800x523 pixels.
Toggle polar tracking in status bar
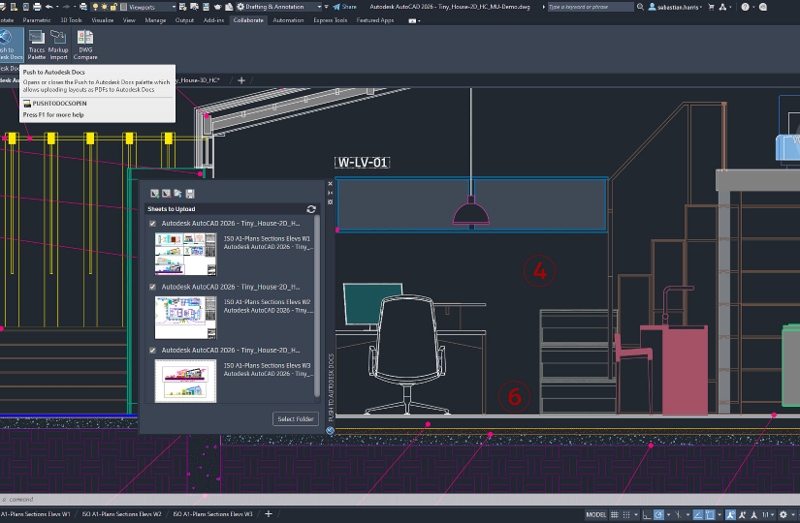(658, 515)
